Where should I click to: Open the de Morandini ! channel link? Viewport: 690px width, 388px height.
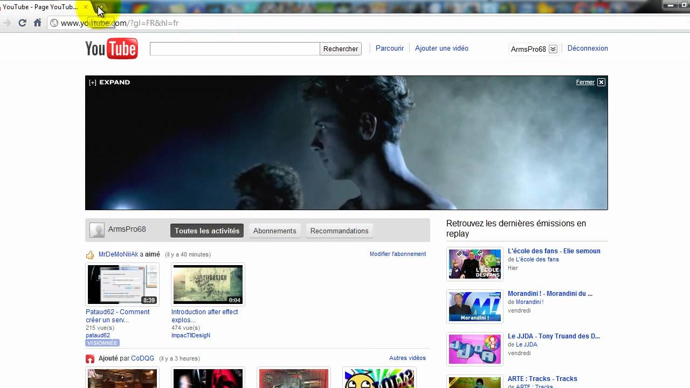pos(529,302)
